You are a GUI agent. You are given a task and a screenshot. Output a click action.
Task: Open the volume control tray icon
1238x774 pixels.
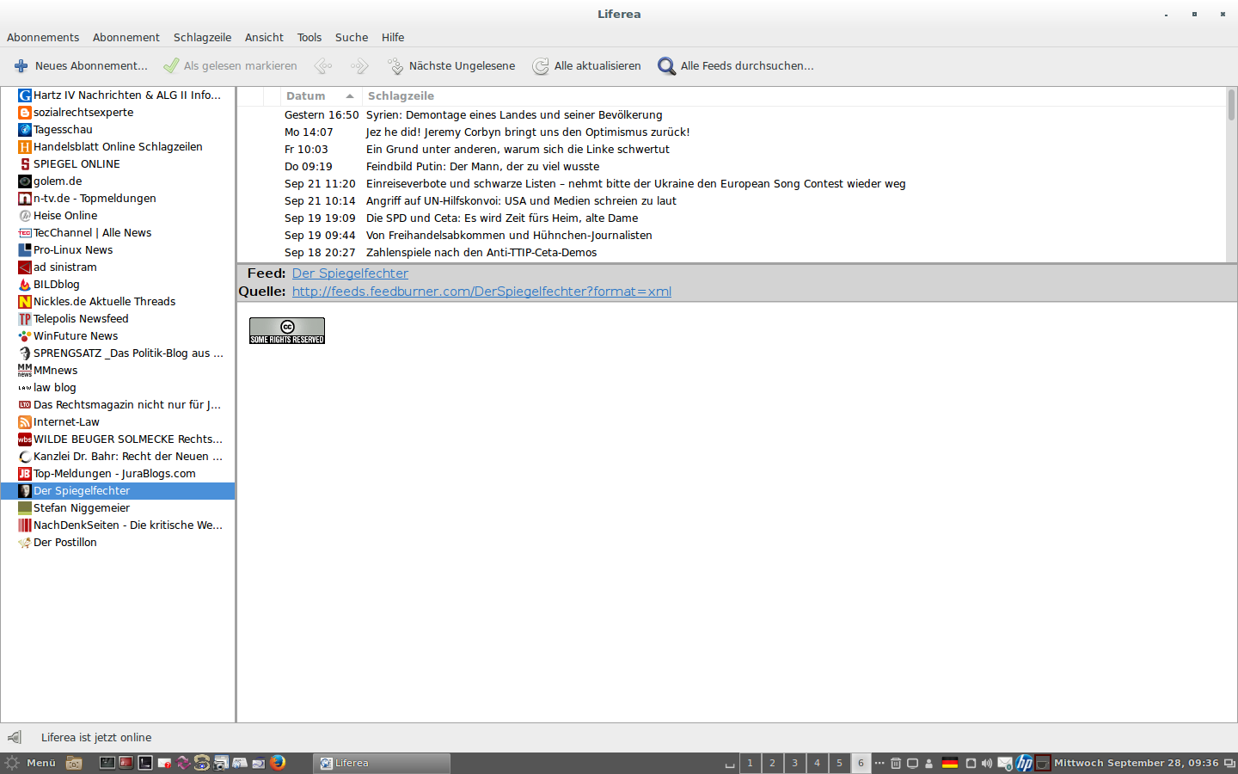point(986,763)
